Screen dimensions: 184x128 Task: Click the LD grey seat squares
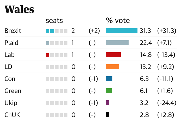point(56,67)
